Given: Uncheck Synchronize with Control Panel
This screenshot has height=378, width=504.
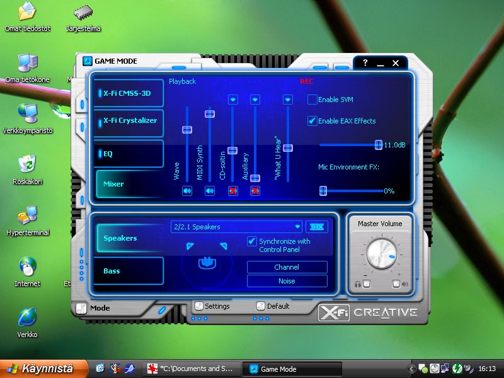Looking at the screenshot, I should (252, 241).
